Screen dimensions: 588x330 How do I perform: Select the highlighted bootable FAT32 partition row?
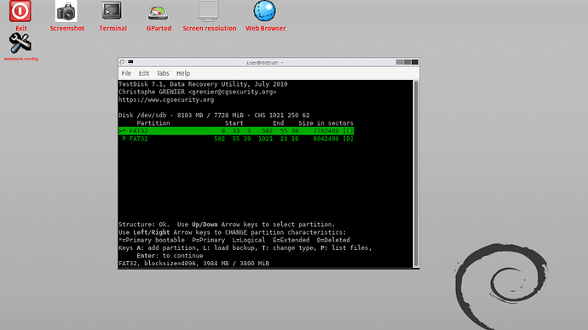tap(236, 131)
